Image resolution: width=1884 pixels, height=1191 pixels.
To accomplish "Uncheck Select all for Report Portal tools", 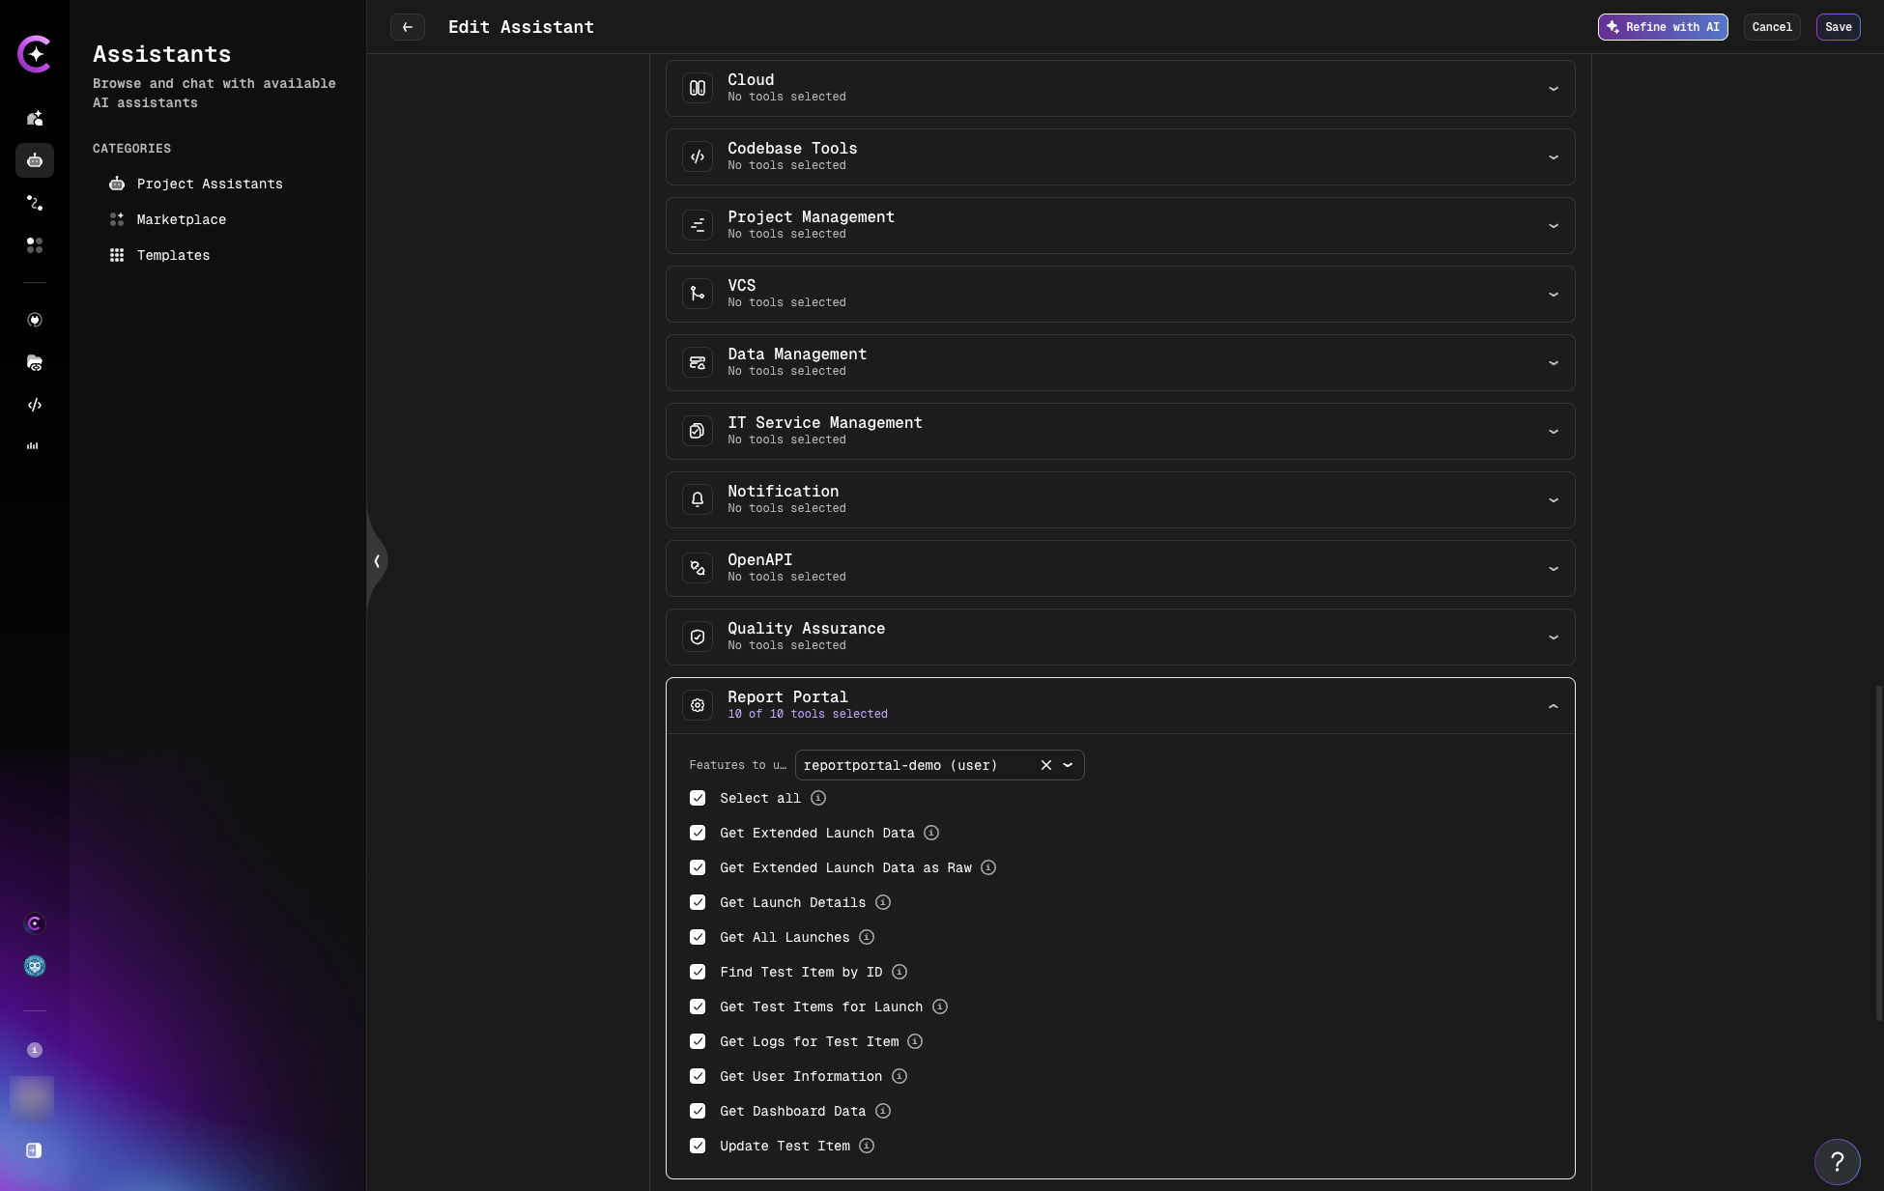I will coord(699,798).
